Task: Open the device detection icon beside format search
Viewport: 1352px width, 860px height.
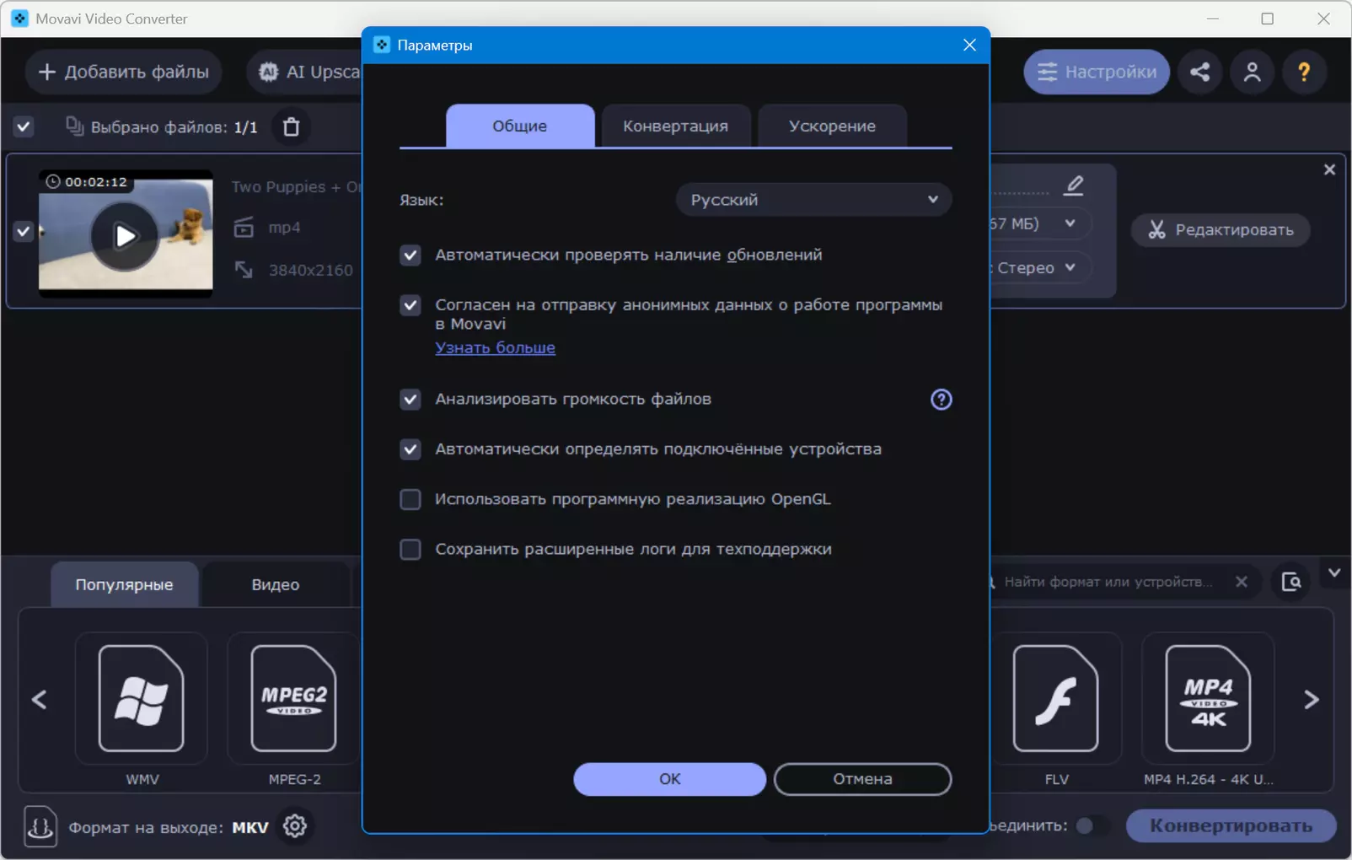Action: 1291,582
